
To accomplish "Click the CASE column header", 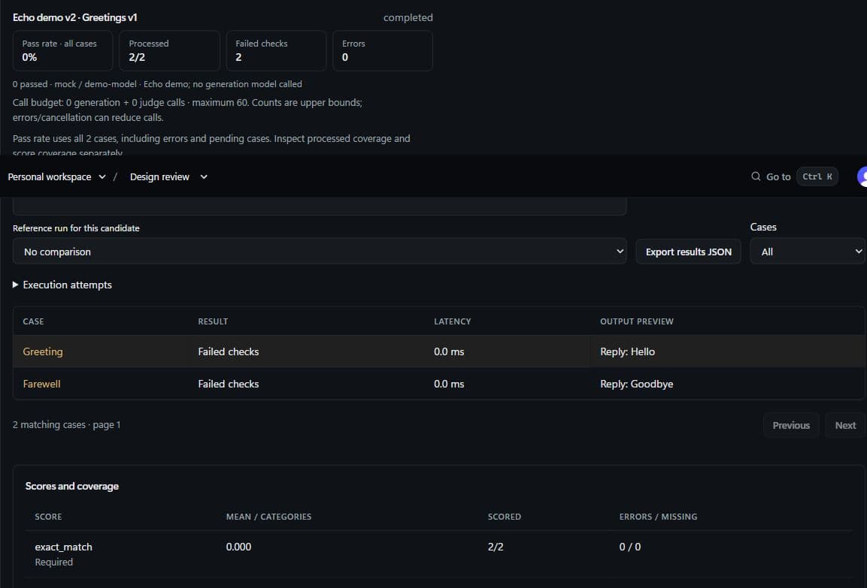I will point(33,321).
